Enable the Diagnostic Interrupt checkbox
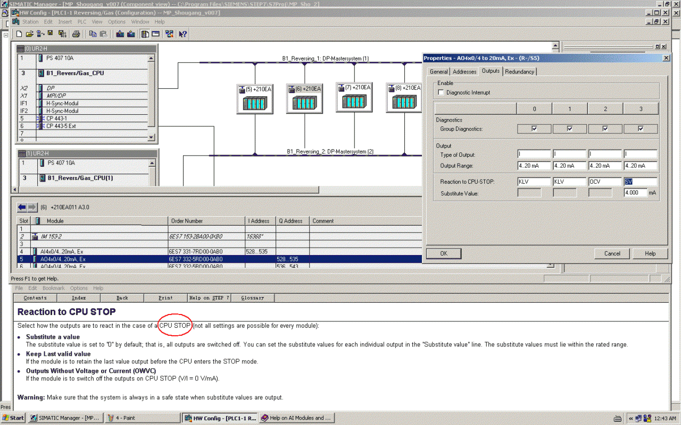This screenshot has width=681, height=425. [x=441, y=92]
